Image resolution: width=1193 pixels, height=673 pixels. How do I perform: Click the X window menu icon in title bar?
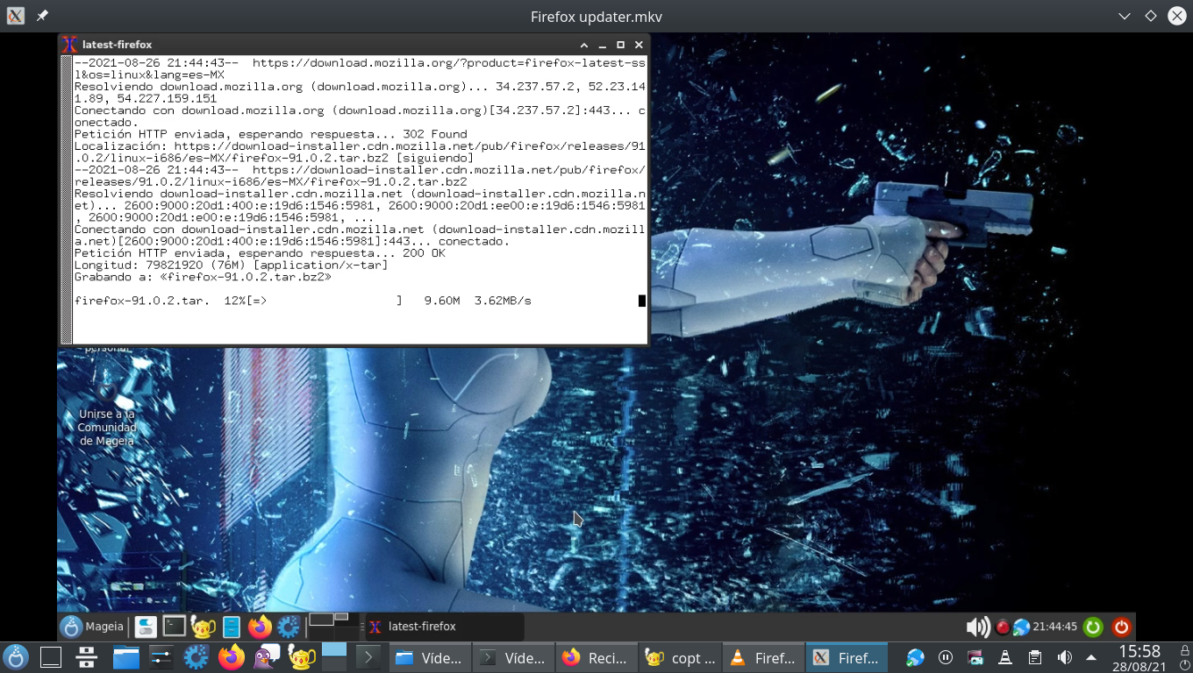point(15,17)
